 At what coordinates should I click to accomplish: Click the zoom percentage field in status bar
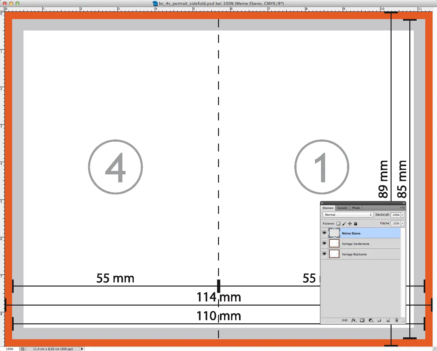click(x=10, y=349)
